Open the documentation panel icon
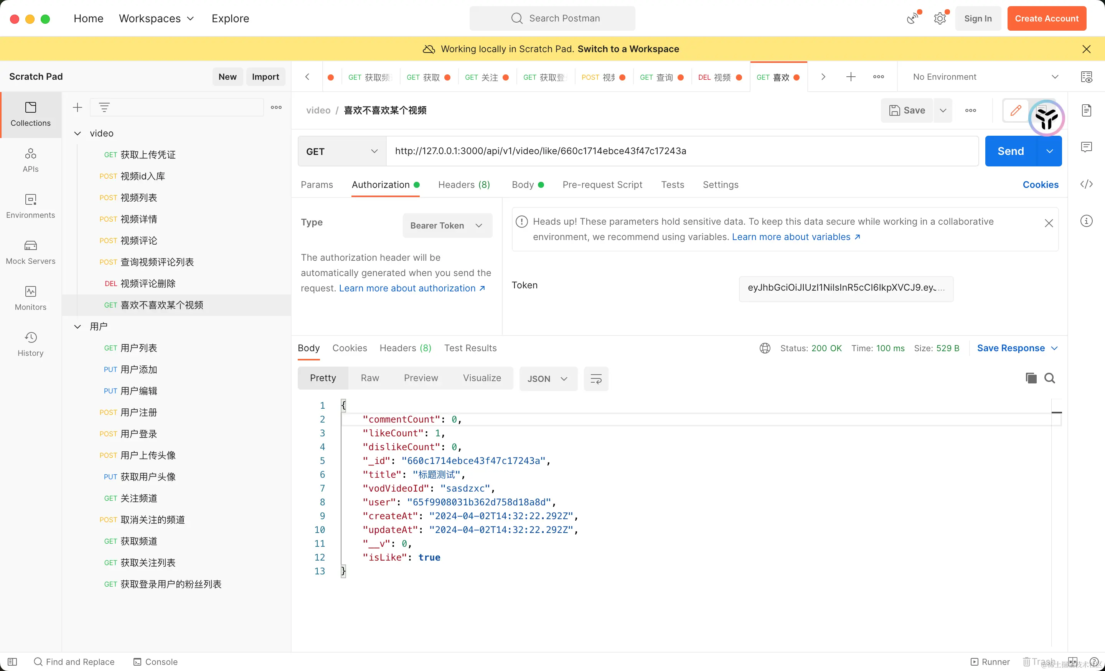The height and width of the screenshot is (671, 1105). click(x=1086, y=110)
